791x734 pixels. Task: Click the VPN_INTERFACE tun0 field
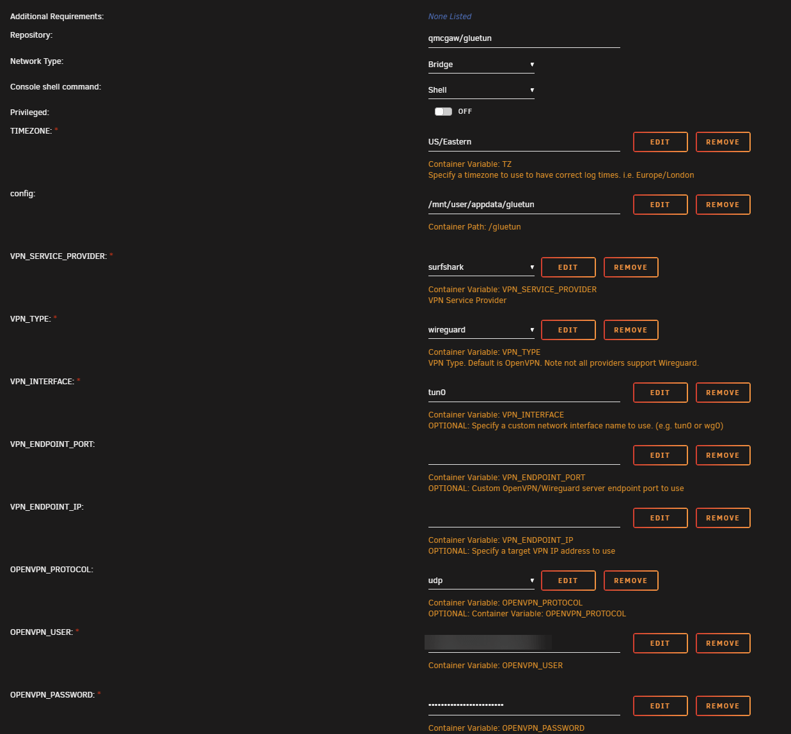pyautogui.click(x=524, y=393)
